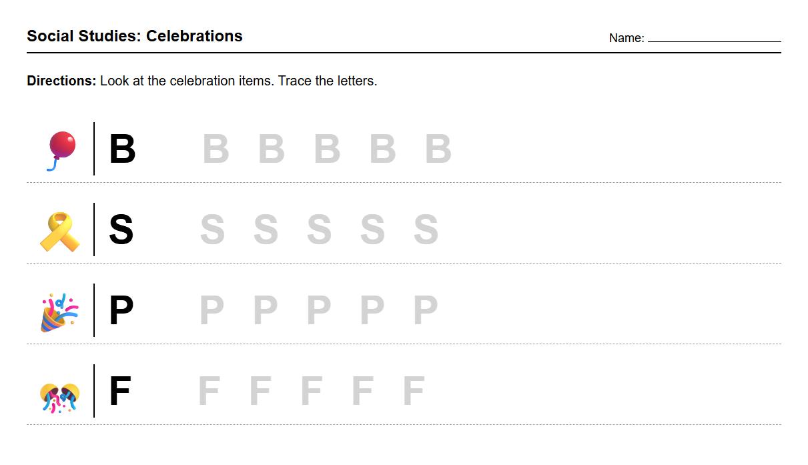The height and width of the screenshot is (465, 808).
Task: Click the last gray tracing letter B
Action: pyautogui.click(x=438, y=149)
